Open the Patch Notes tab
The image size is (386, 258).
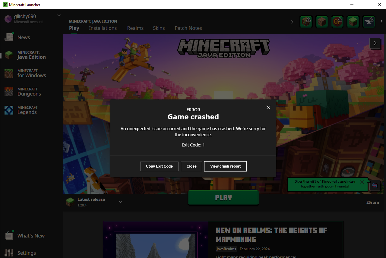[188, 28]
